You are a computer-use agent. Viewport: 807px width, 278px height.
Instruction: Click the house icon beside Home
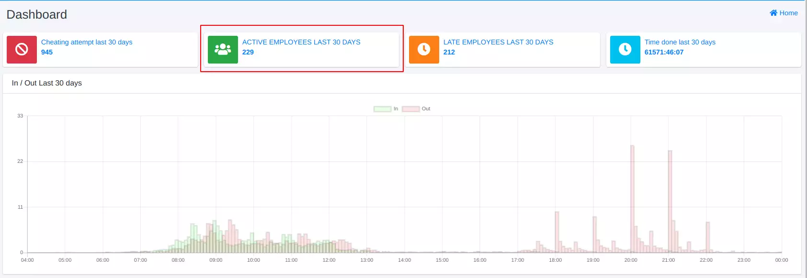pos(773,13)
